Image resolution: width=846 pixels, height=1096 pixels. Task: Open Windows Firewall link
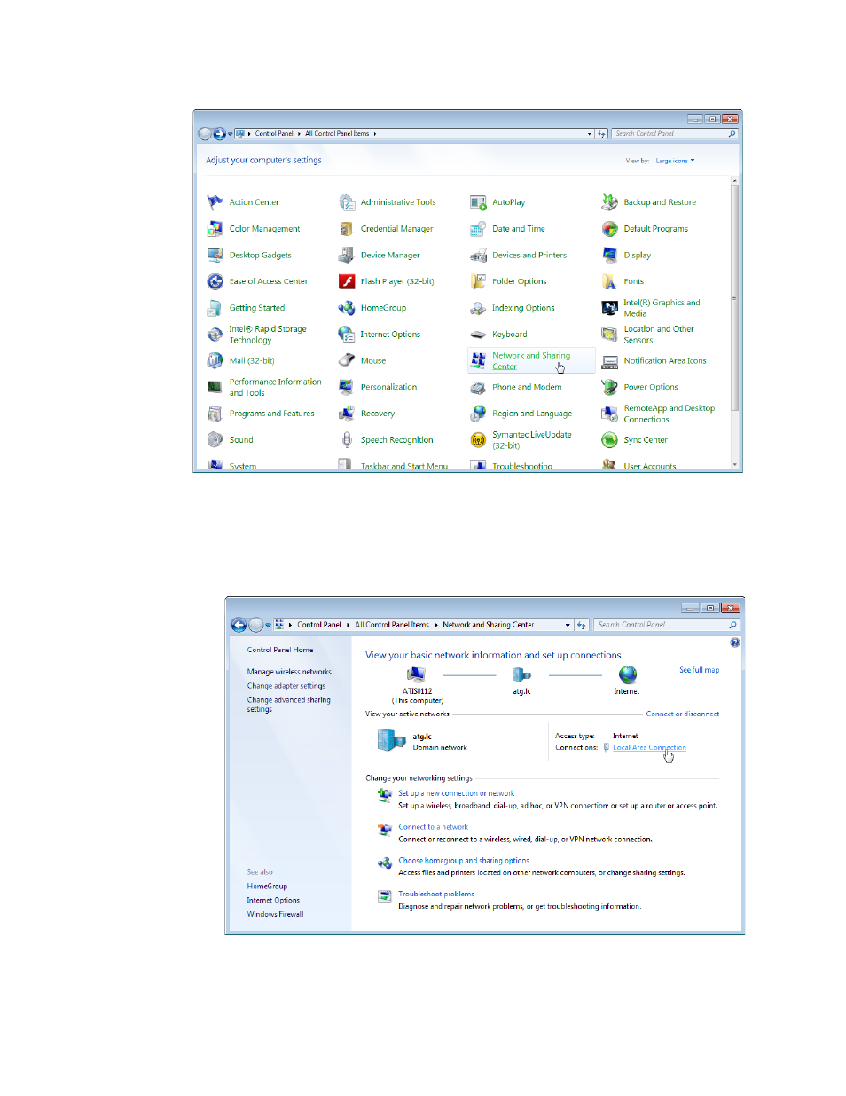click(x=275, y=914)
